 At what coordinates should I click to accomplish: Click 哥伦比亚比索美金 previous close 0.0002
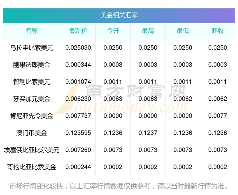coord(218,167)
